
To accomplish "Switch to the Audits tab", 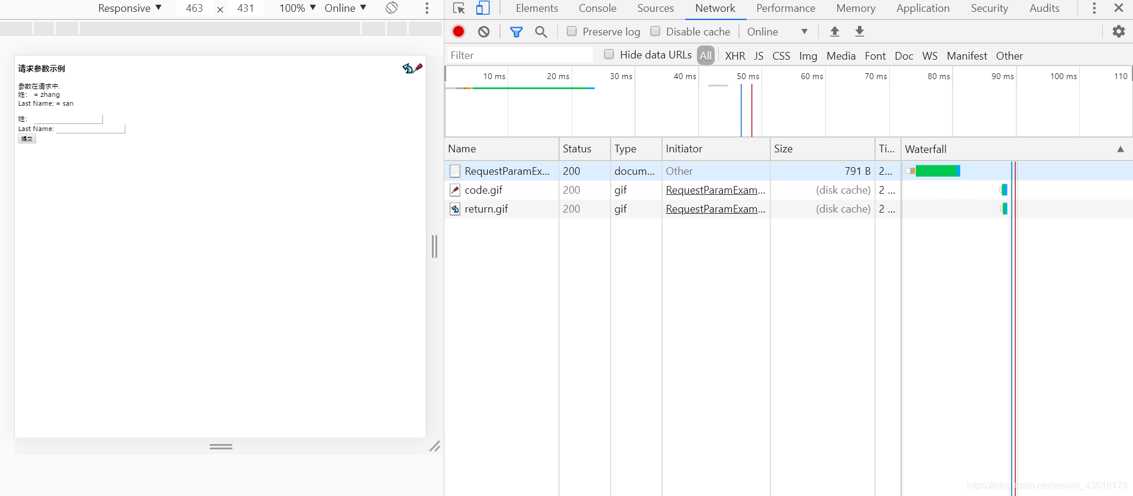I will 1044,8.
